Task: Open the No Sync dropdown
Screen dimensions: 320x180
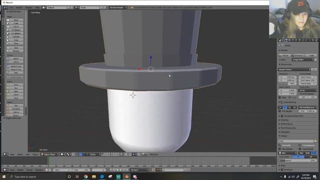Action: pyautogui.click(x=140, y=170)
